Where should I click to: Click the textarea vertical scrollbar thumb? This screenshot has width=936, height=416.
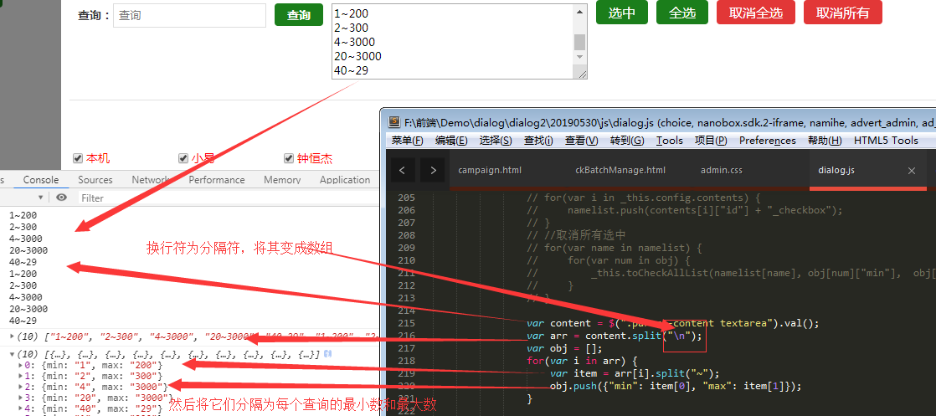pos(579,41)
